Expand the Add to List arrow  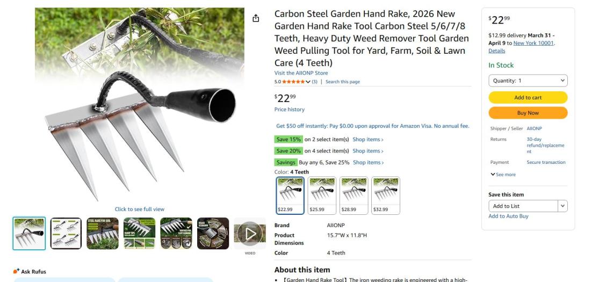point(562,206)
